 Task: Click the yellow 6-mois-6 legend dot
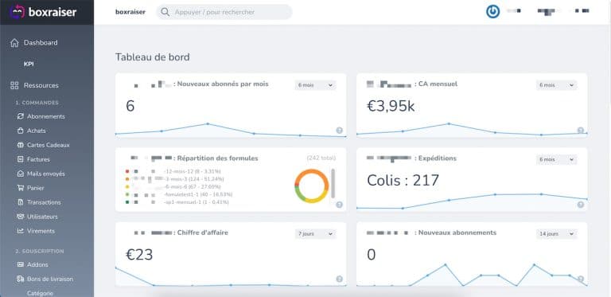[x=127, y=186]
